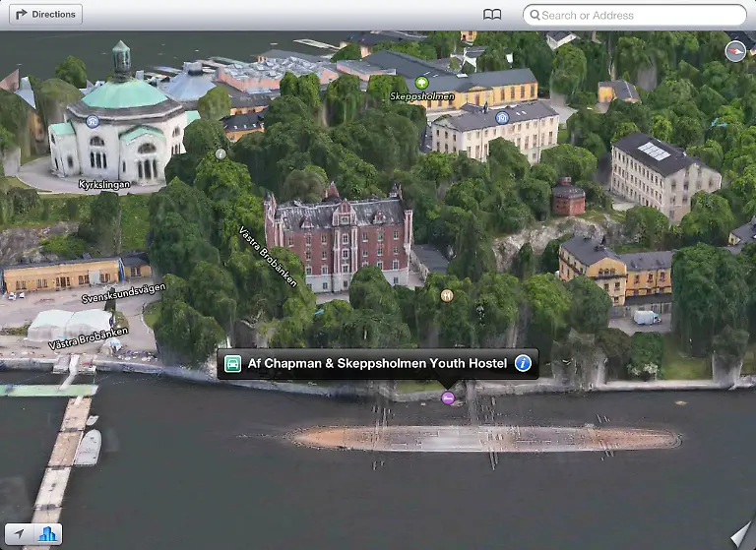Tap the green car quick-directions icon in the callout
The image size is (756, 550).
232,363
